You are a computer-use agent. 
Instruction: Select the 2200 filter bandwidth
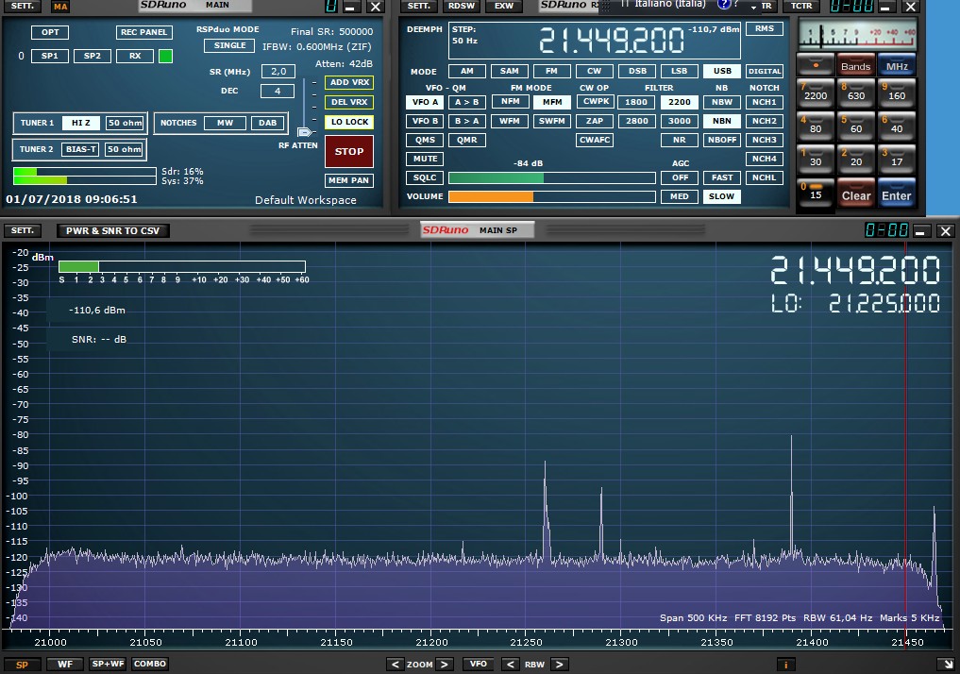pos(679,102)
